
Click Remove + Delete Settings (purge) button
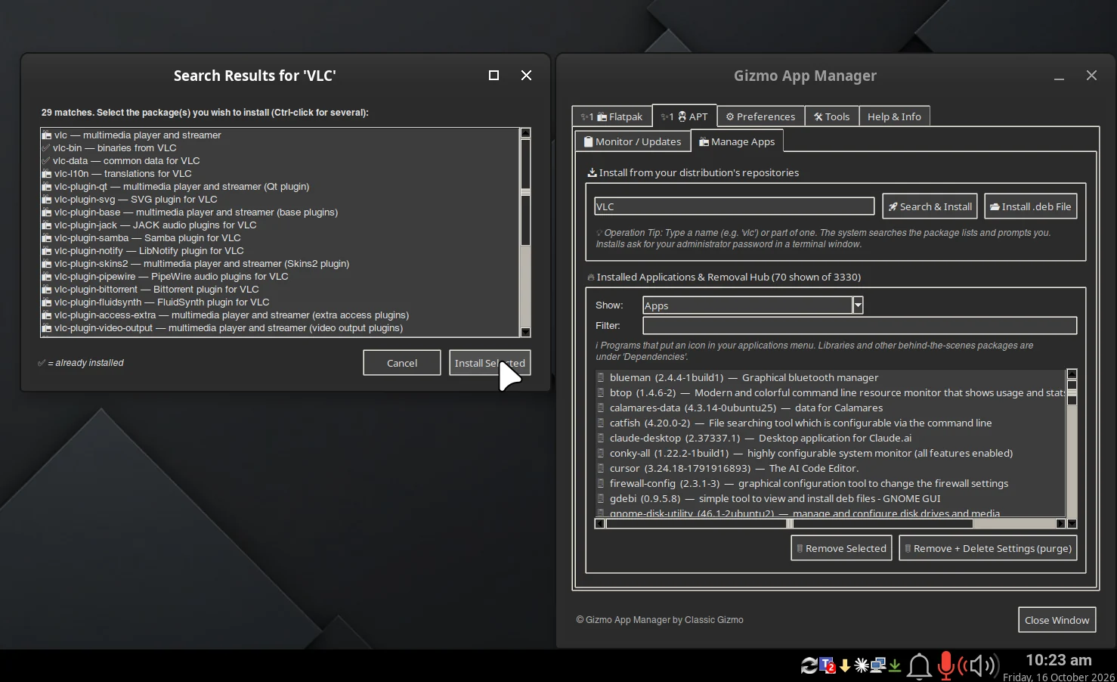tap(988, 548)
